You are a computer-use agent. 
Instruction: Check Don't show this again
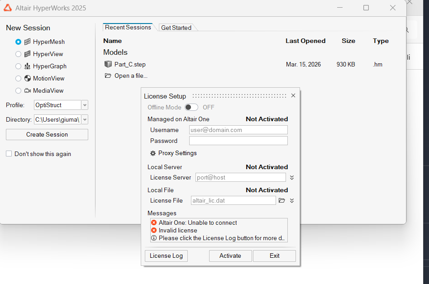pos(9,154)
